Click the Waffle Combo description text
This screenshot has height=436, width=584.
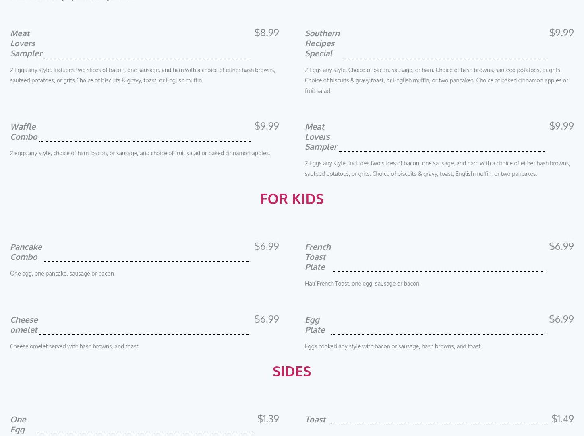click(140, 153)
